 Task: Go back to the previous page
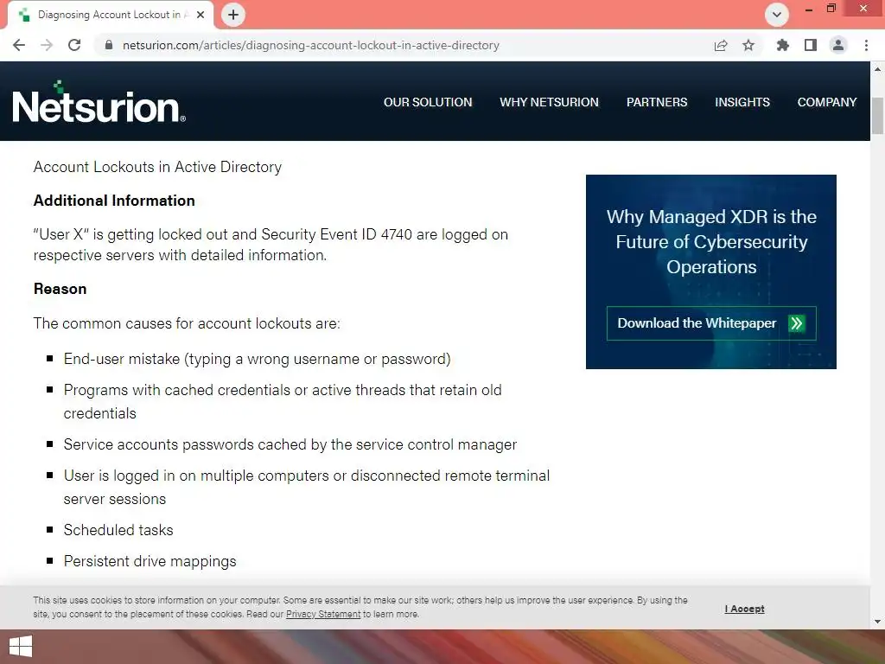[19, 45]
